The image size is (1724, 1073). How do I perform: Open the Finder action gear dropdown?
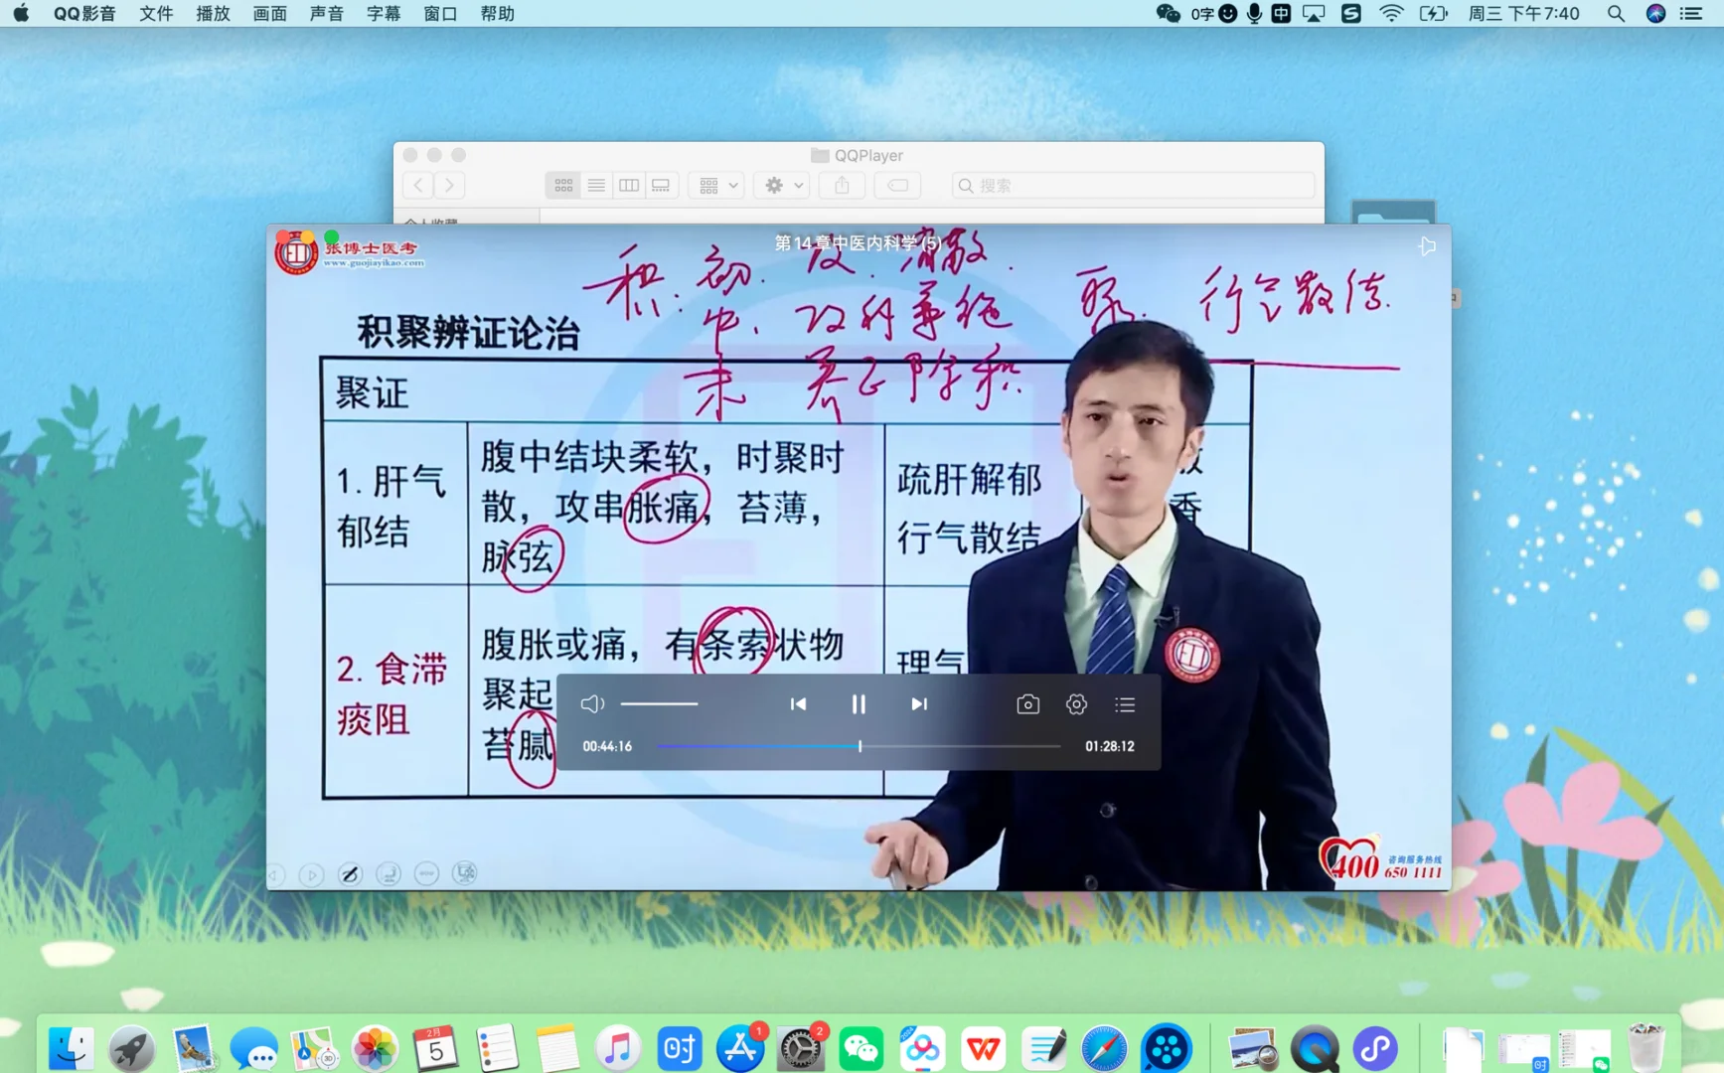(x=781, y=185)
